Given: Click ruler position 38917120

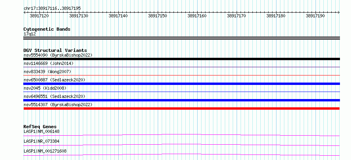Looking at the screenshot, I should point(39,16).
